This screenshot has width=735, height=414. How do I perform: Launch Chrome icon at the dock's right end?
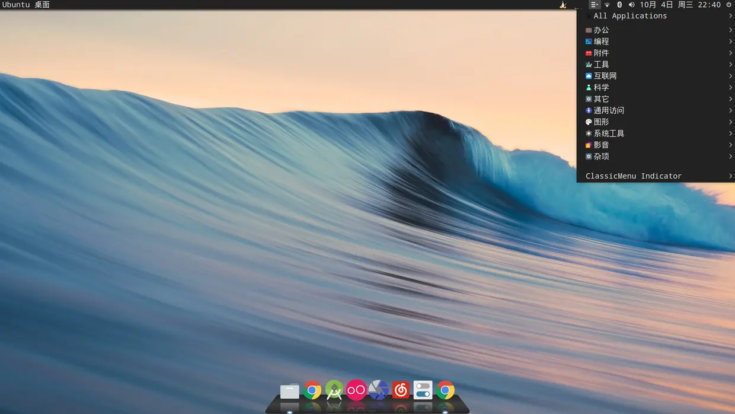(x=445, y=390)
